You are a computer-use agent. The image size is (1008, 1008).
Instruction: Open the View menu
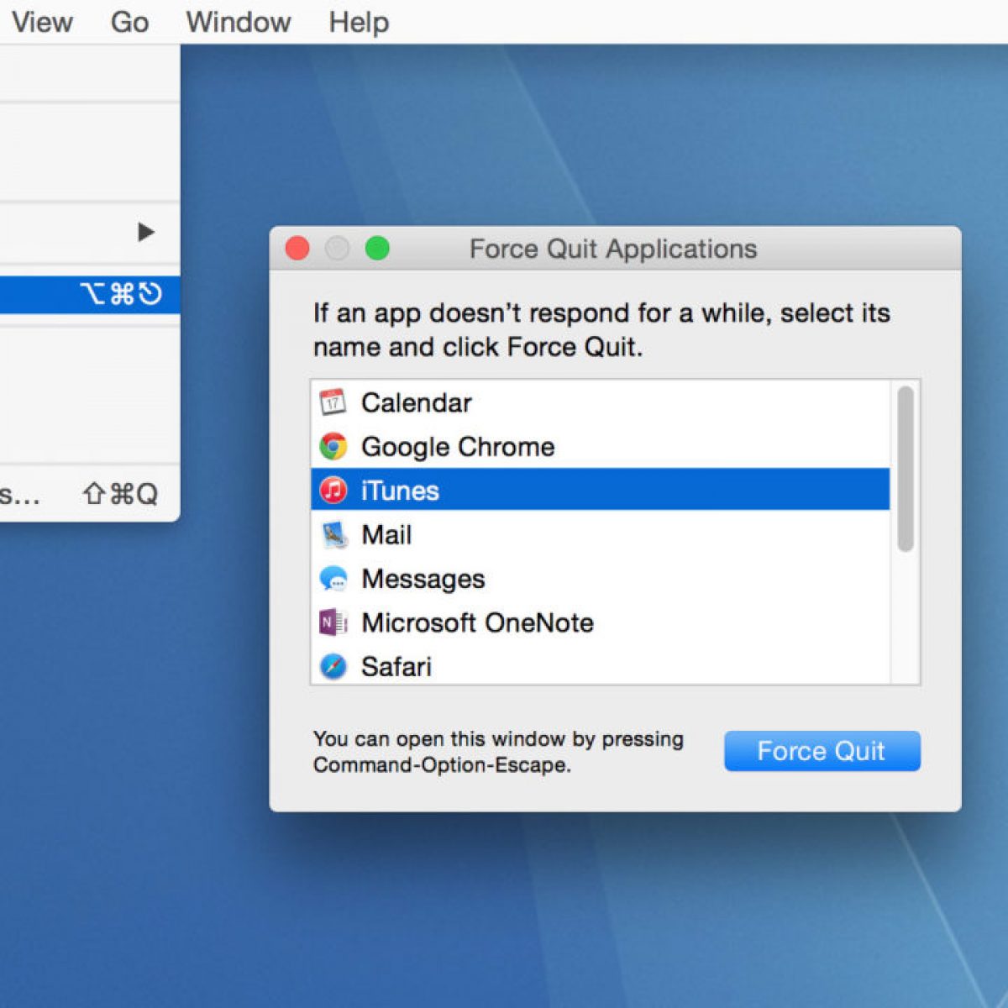tap(42, 22)
